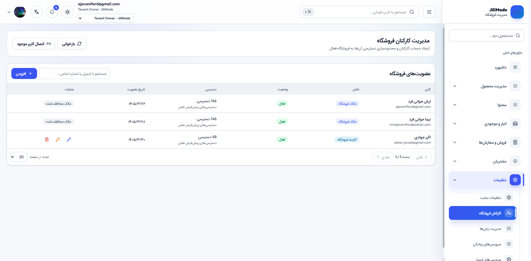The width and height of the screenshot is (531, 261).
Task: Focus the جستجوی منو field
Action: point(486,36)
